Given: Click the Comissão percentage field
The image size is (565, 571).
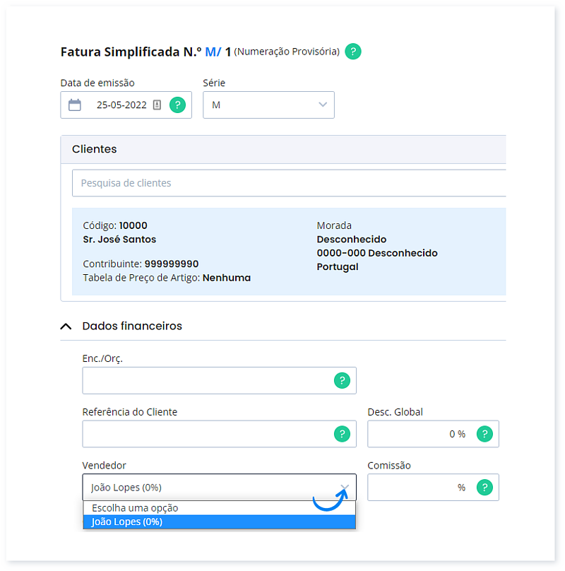Looking at the screenshot, I should pyautogui.click(x=420, y=487).
